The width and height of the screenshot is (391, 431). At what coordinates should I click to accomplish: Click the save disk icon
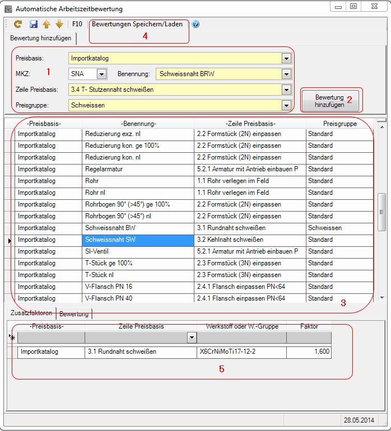(34, 24)
